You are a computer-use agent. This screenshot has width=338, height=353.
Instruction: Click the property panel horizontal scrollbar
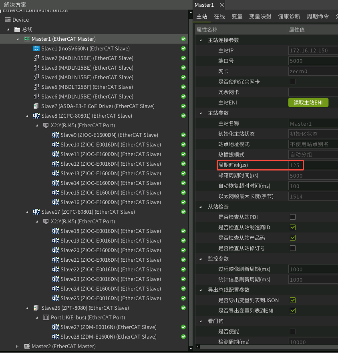[268, 347]
